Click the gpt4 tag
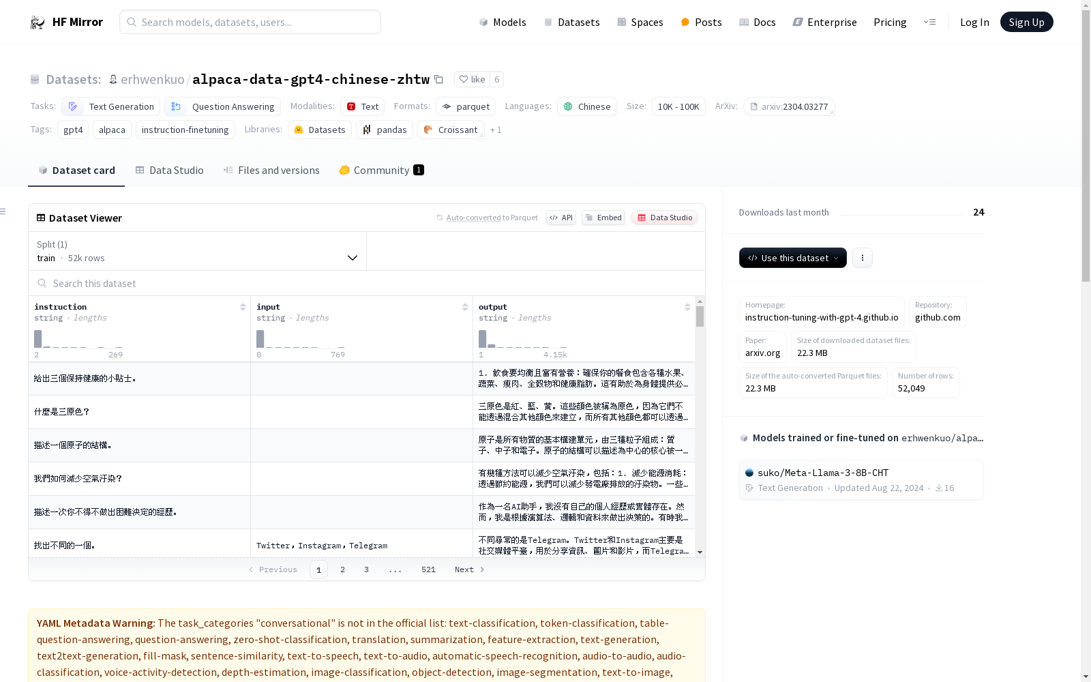 tap(73, 130)
